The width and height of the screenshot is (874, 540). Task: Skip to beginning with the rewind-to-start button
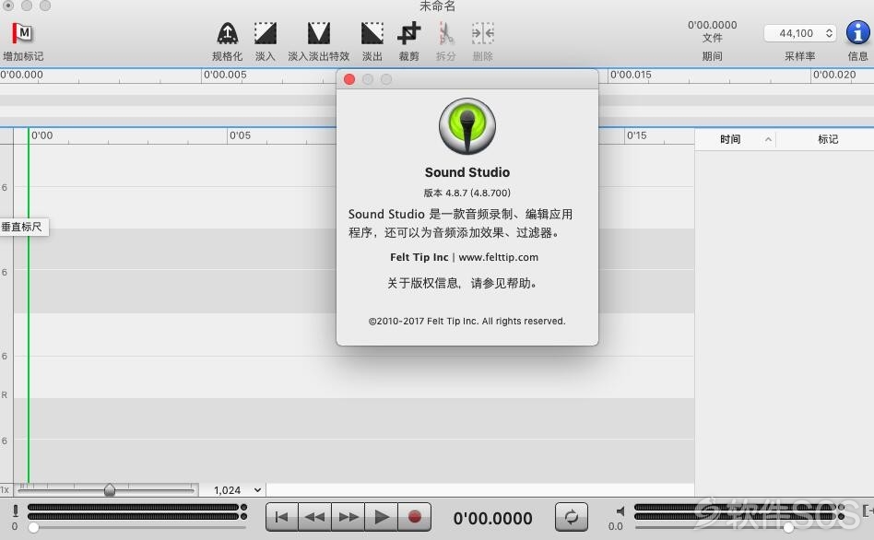(282, 517)
